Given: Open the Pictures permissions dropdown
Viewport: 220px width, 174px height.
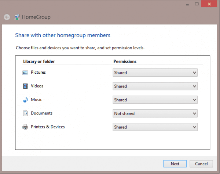Looking at the screenshot, I should (155, 73).
